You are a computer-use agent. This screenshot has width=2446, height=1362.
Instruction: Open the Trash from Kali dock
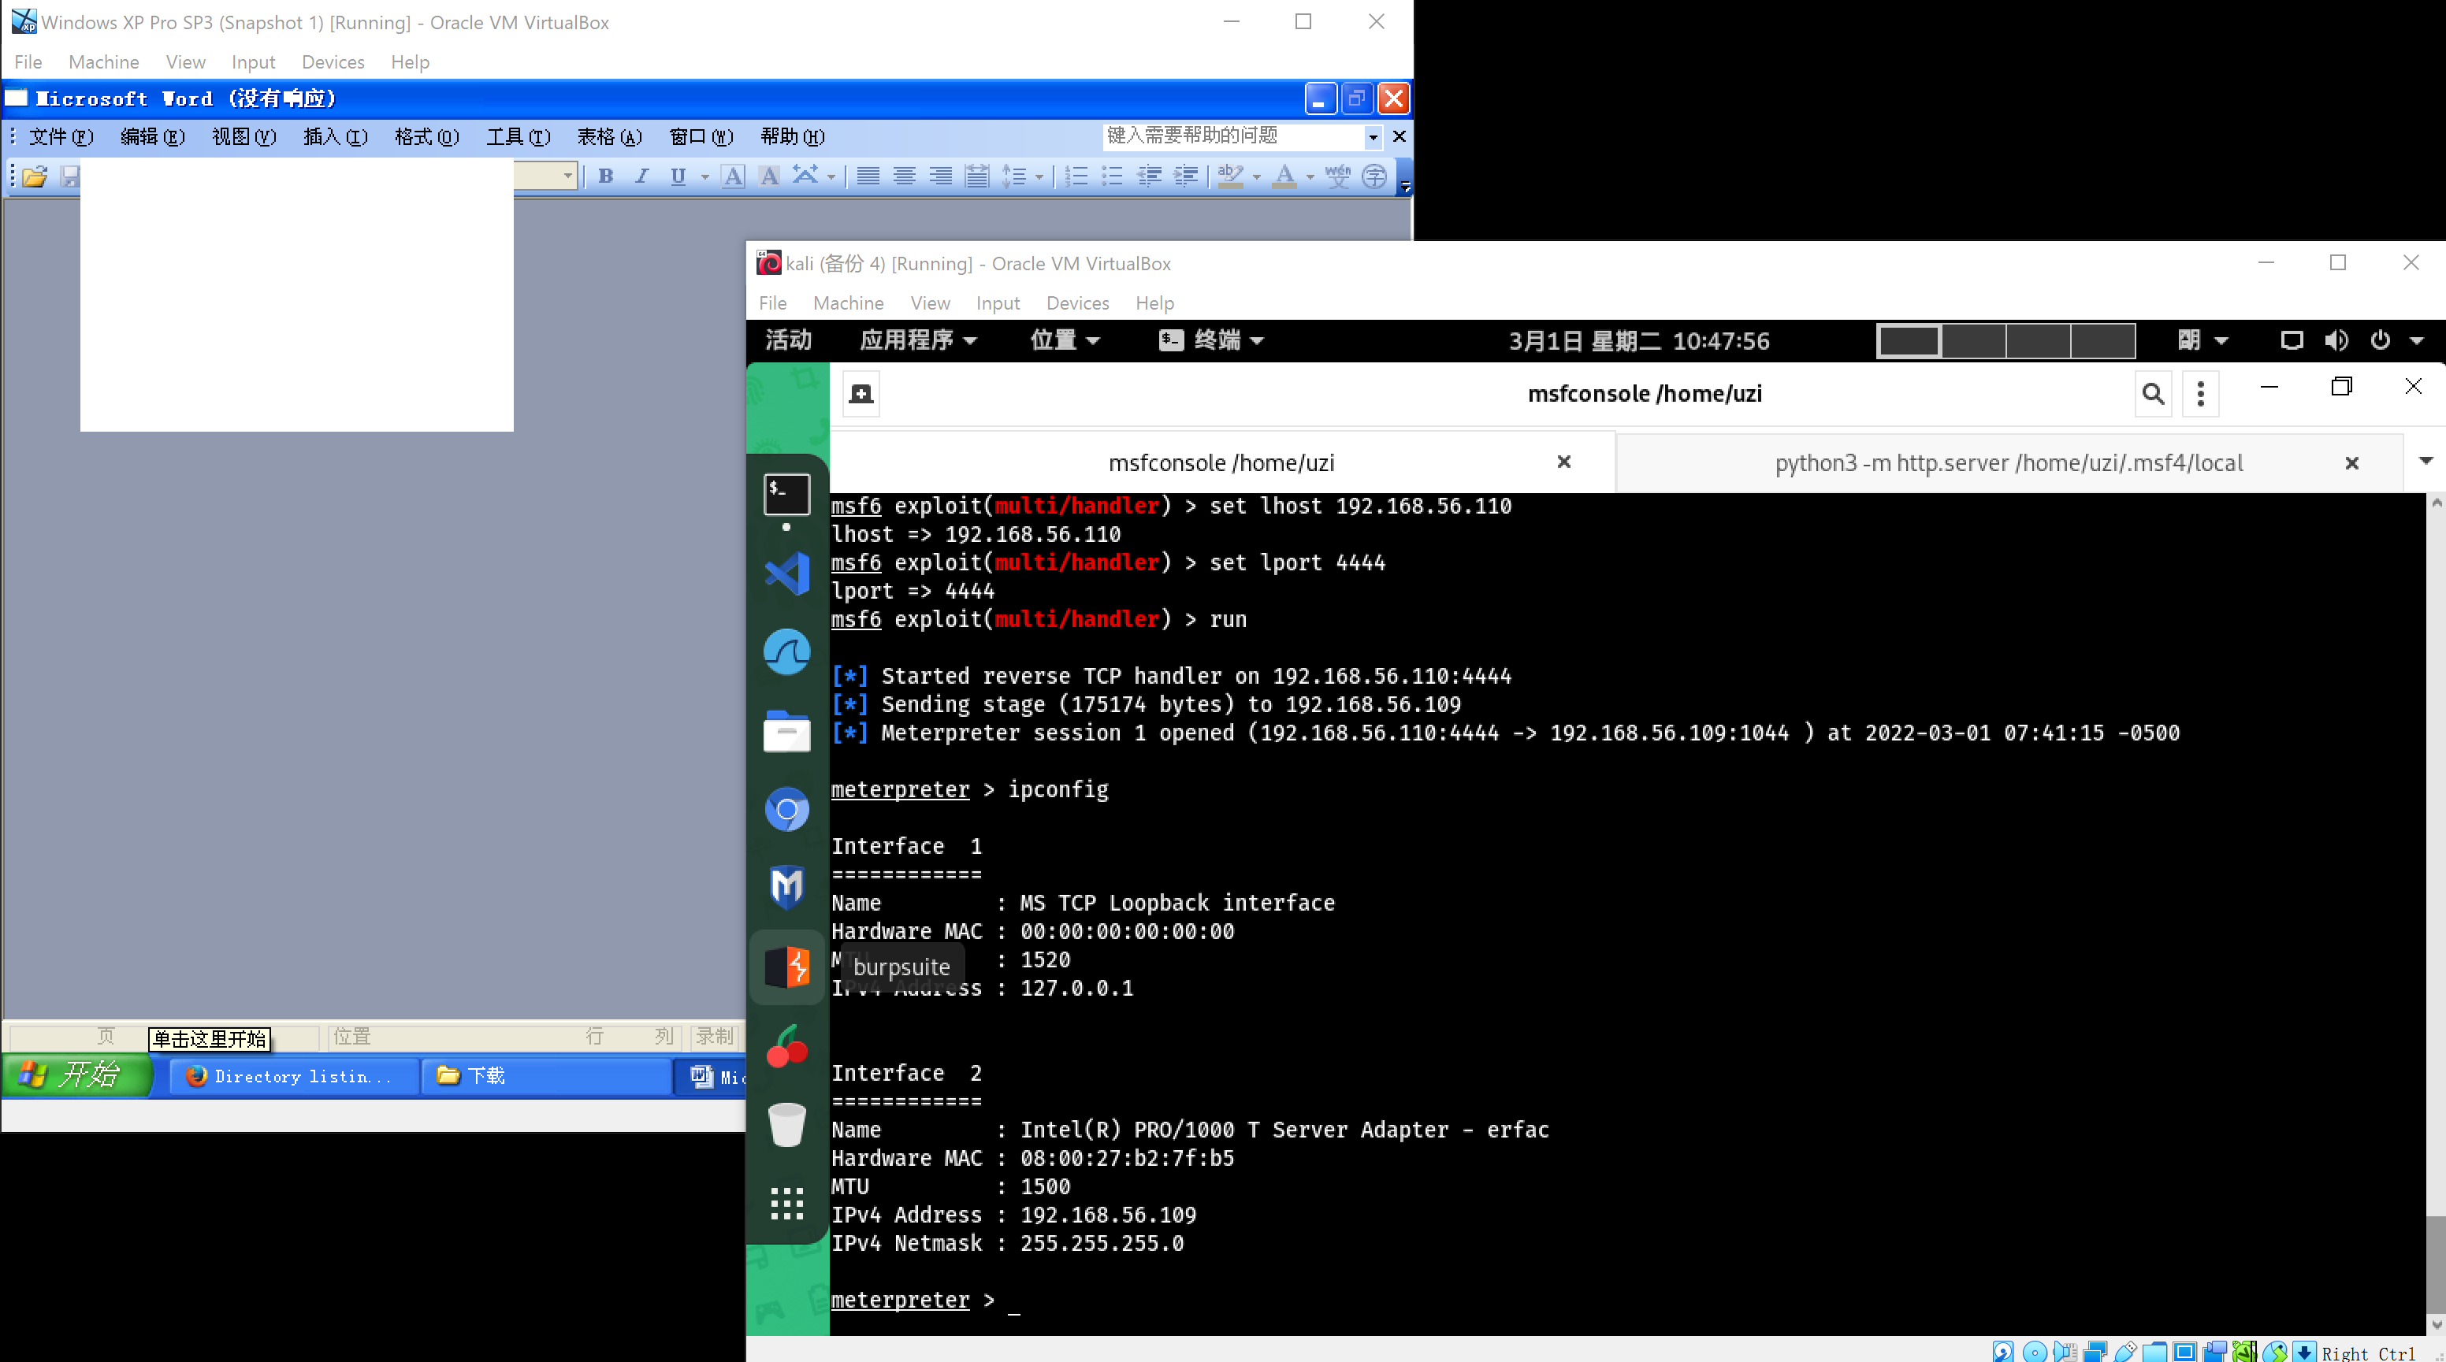click(787, 1125)
